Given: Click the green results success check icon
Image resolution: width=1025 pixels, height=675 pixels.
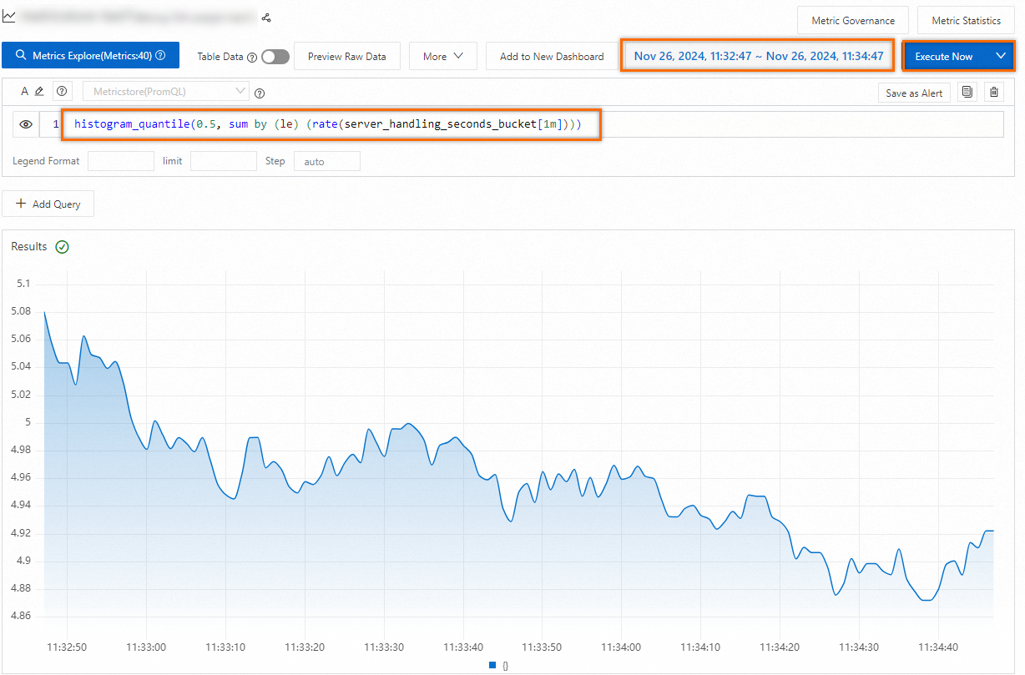Looking at the screenshot, I should [x=62, y=247].
